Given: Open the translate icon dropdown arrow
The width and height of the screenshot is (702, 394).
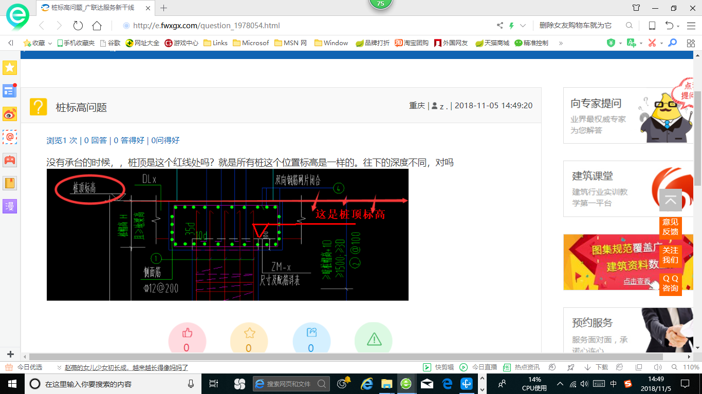Looking at the screenshot, I should [641, 43].
